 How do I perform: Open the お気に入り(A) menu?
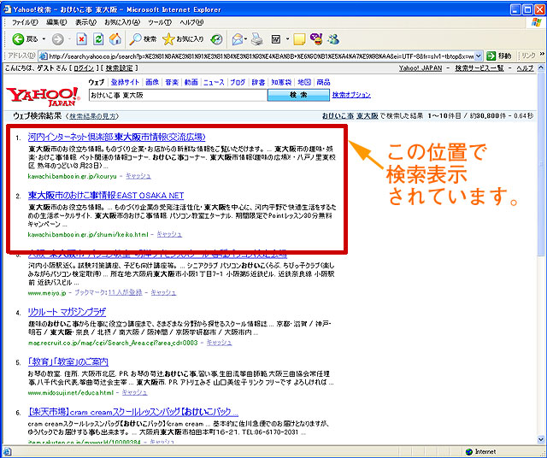(x=122, y=22)
